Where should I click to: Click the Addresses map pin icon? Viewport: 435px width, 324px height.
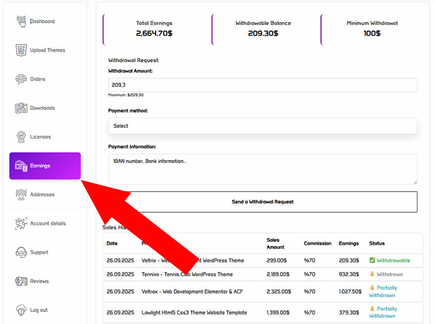pos(21,194)
